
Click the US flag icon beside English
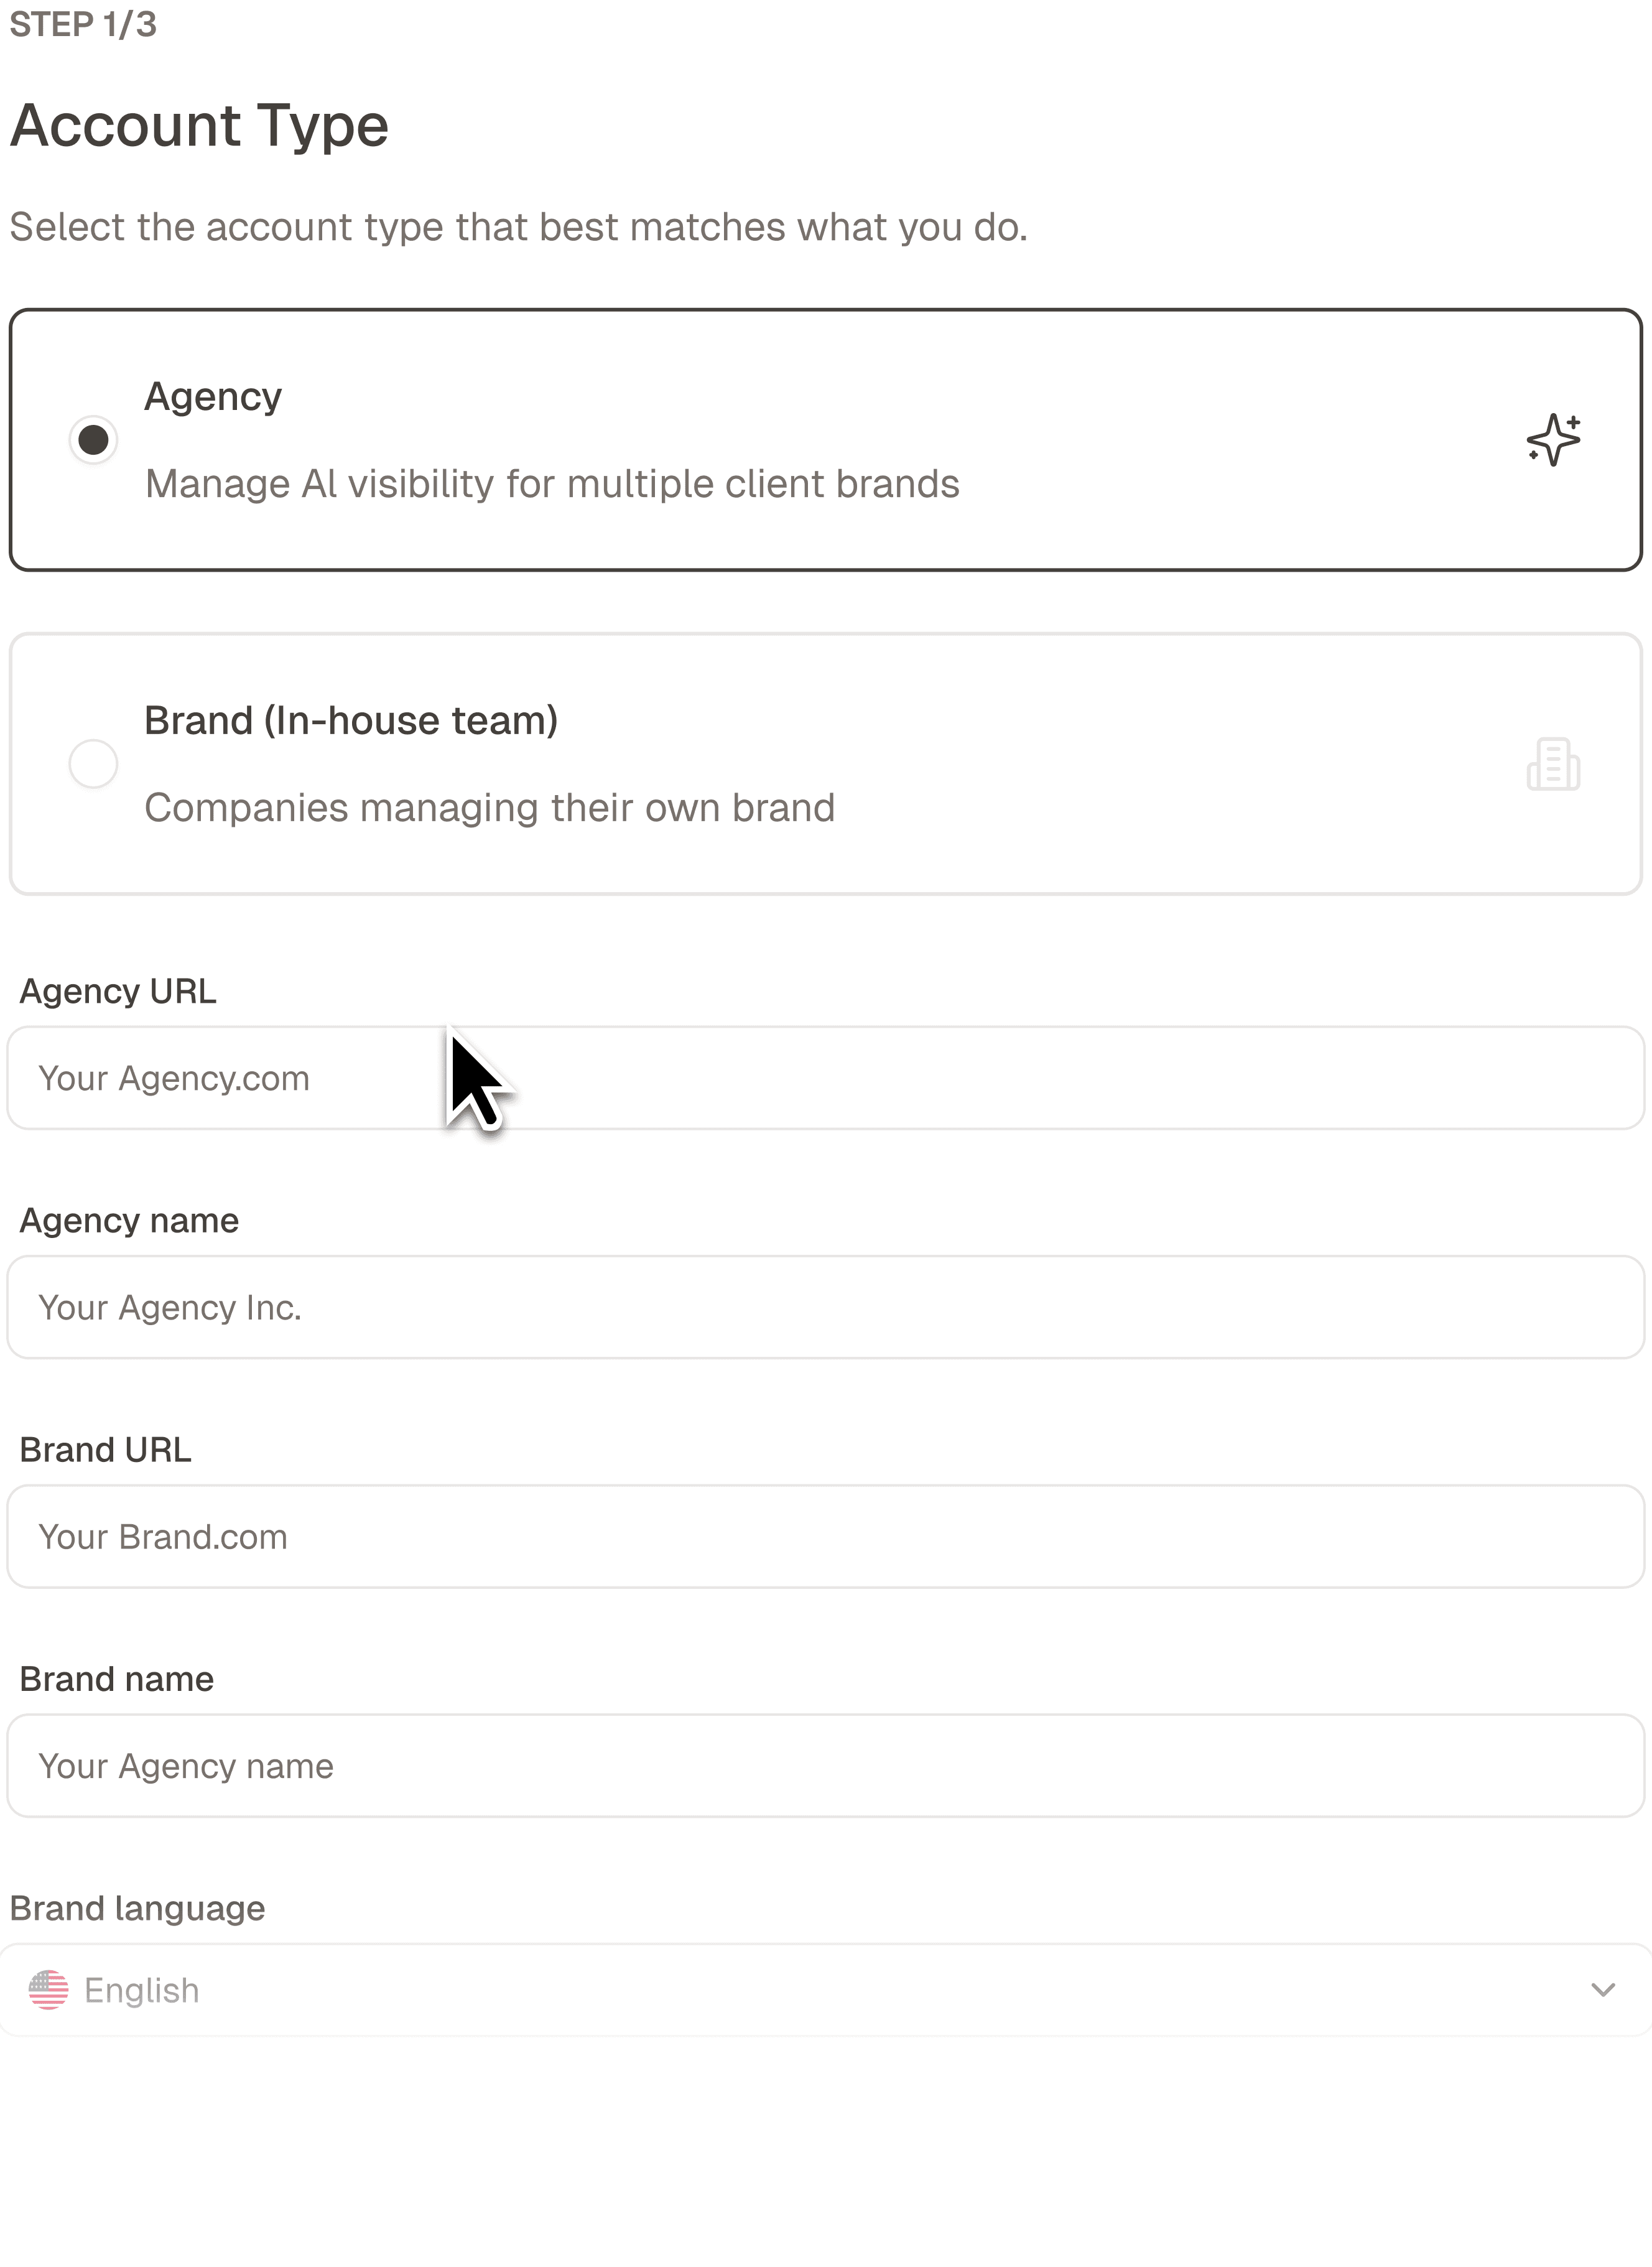48,1990
